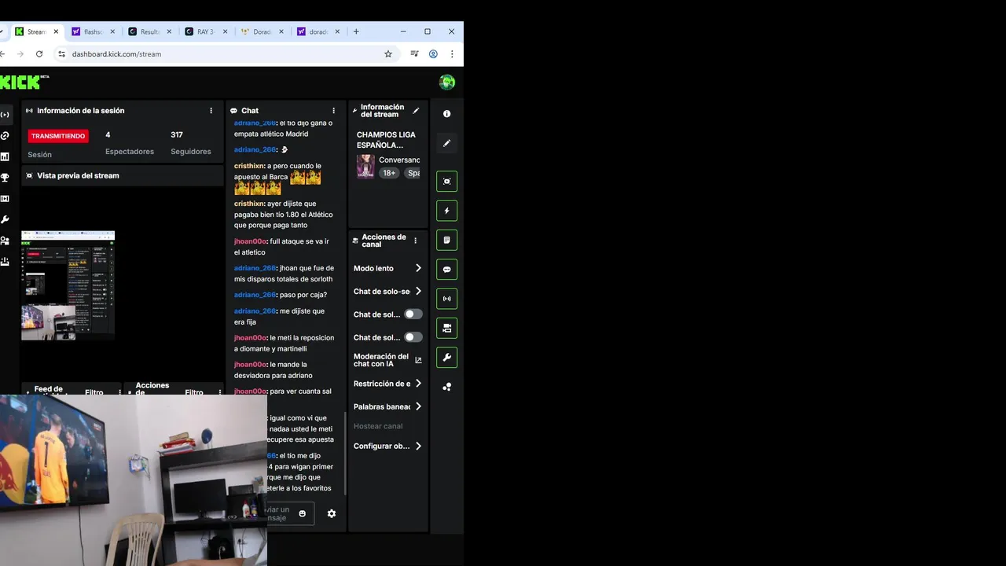
Task: Click the info icon in right toolbar
Action: [x=446, y=114]
